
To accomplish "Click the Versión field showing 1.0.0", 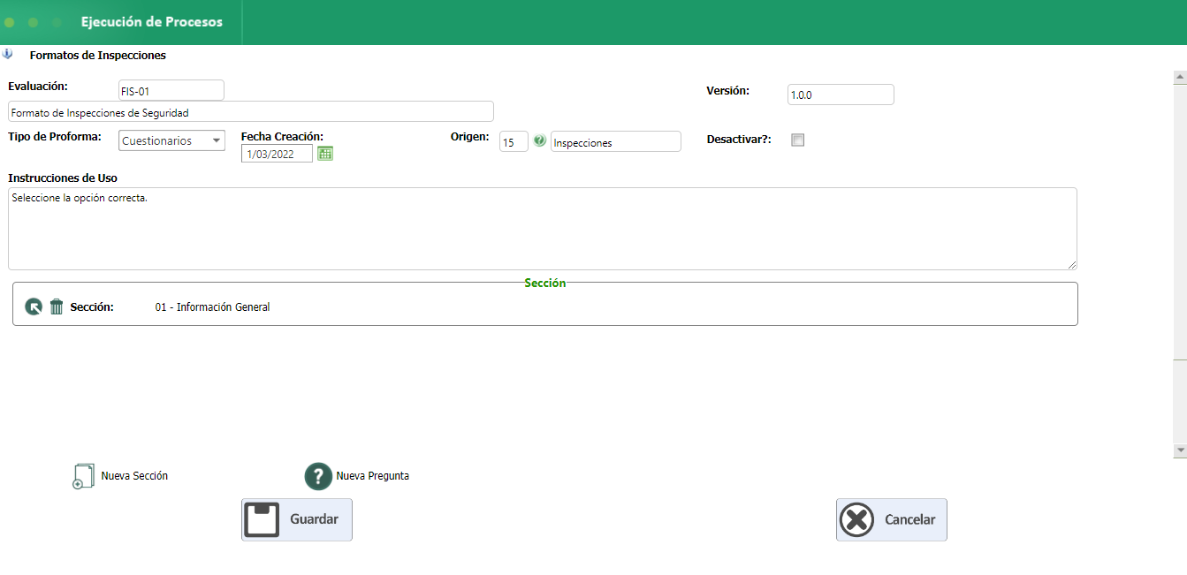I will [x=841, y=95].
